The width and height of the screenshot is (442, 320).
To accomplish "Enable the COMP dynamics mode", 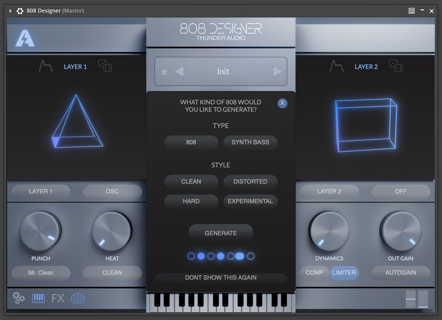I will [x=314, y=273].
